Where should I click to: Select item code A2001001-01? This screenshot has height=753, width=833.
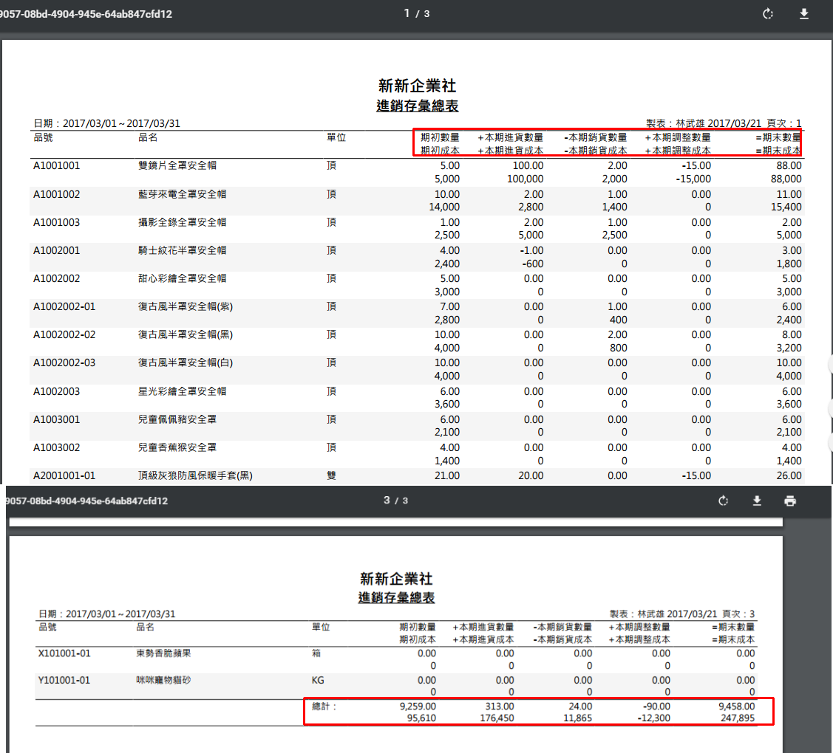(64, 476)
